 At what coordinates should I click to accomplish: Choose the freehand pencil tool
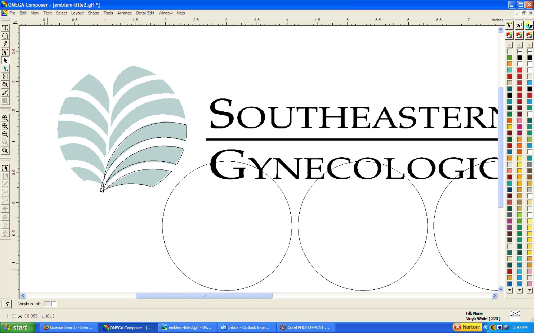point(5,44)
